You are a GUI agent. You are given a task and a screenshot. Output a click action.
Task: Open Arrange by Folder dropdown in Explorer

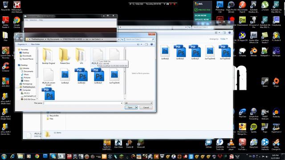point(224,39)
